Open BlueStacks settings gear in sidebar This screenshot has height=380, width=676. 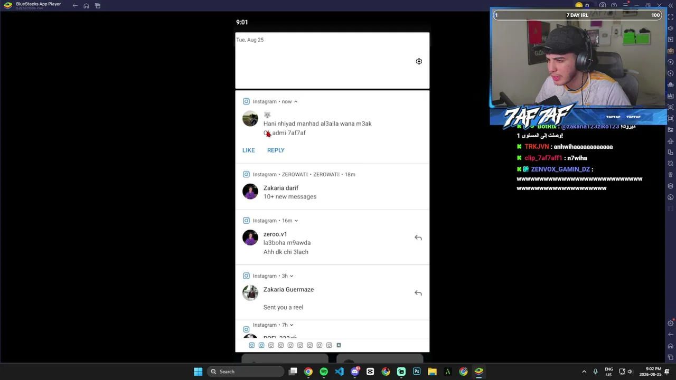coord(671,323)
